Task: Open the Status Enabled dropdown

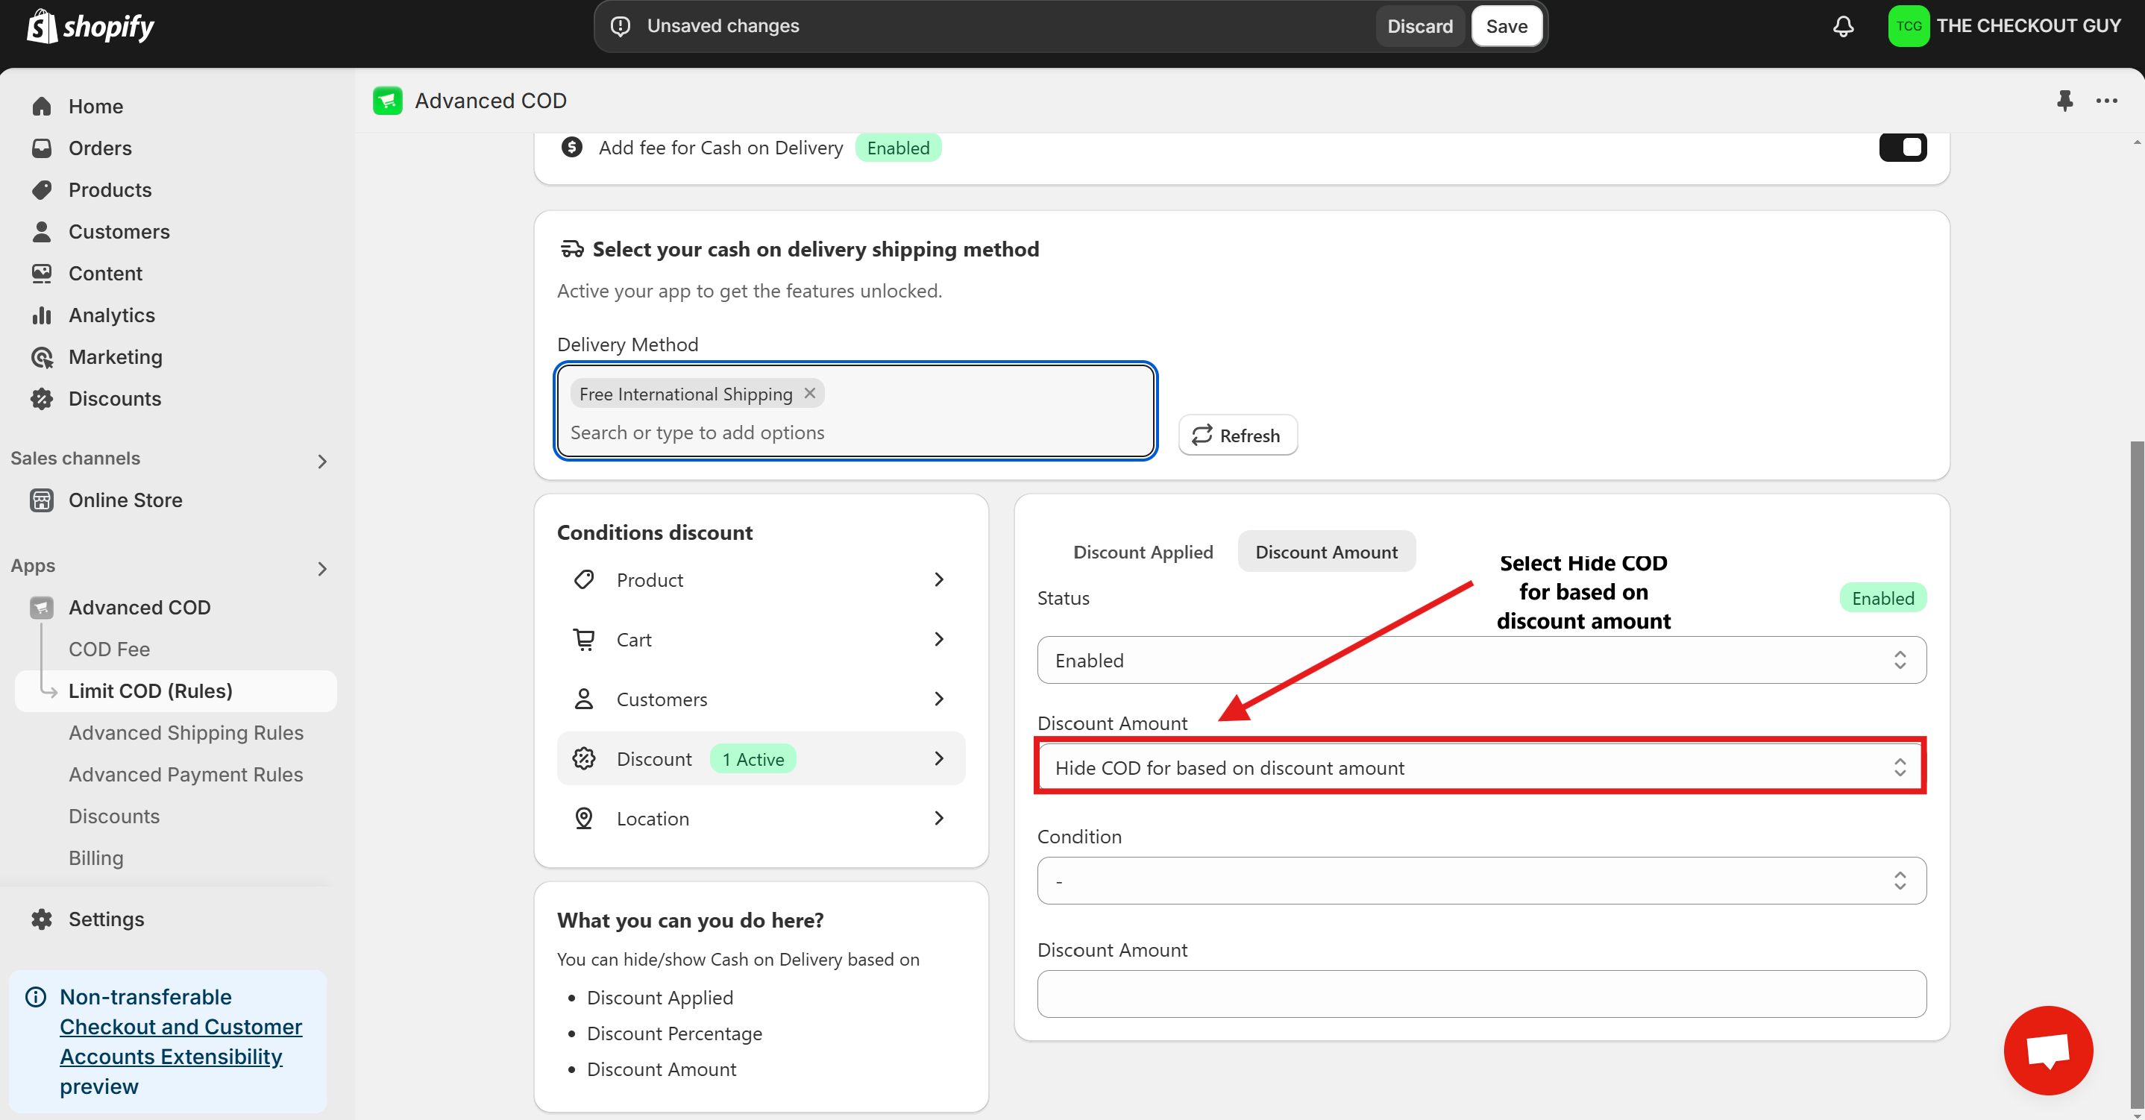Action: 1481,661
